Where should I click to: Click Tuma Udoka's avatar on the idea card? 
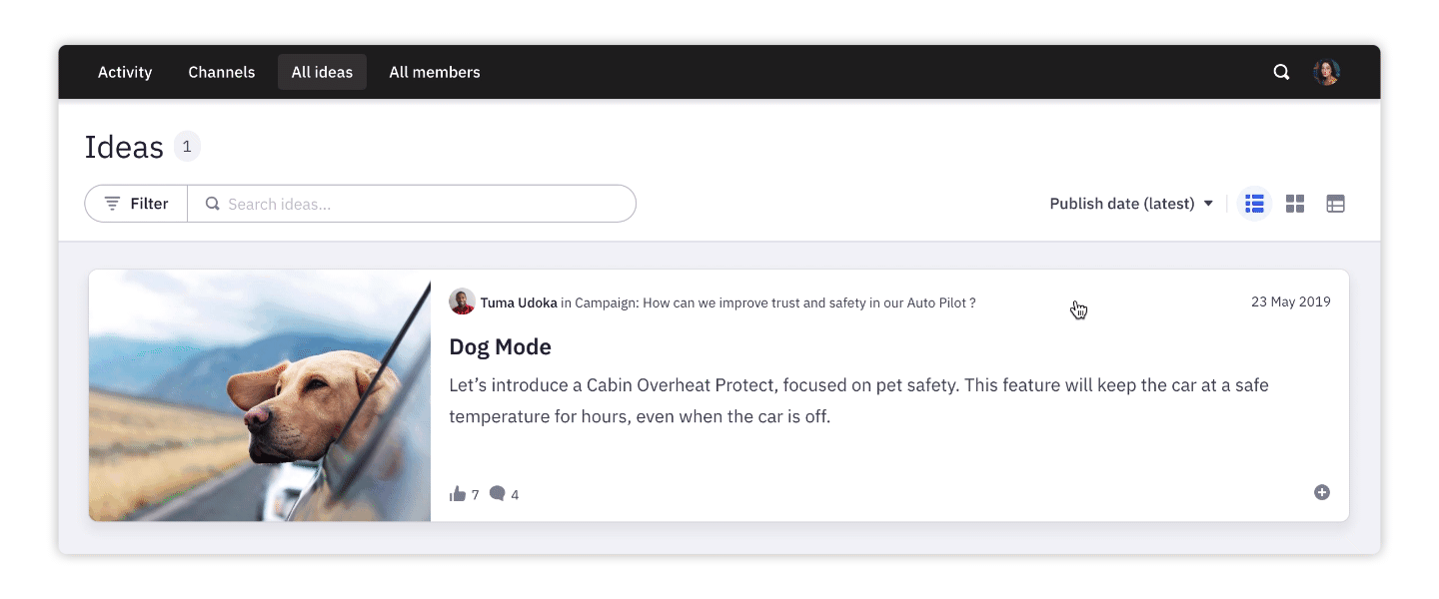(x=462, y=301)
